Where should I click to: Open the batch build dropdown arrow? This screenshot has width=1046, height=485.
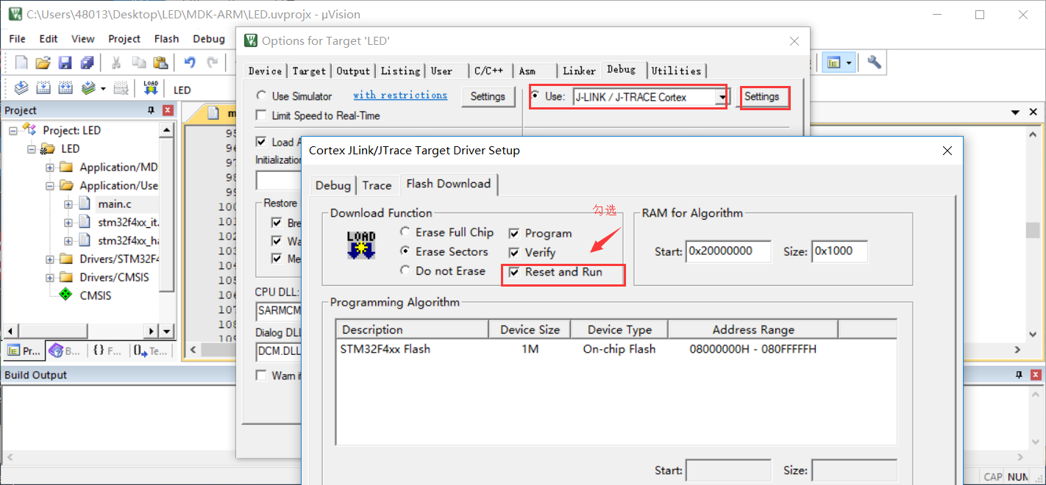[x=103, y=89]
